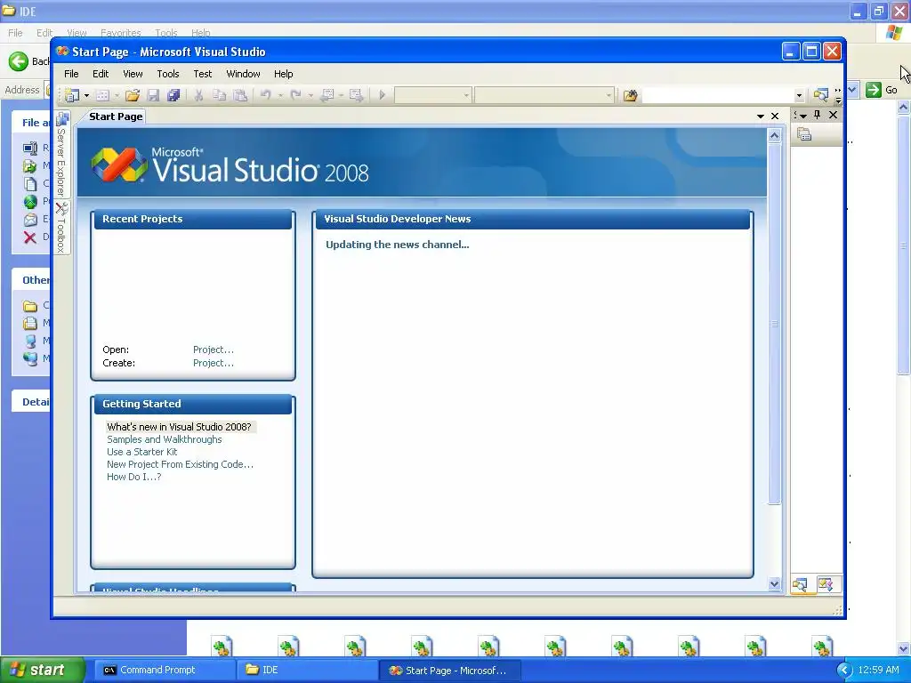This screenshot has height=683, width=911.
Task: Open the Toolbox side tab
Action: click(61, 228)
